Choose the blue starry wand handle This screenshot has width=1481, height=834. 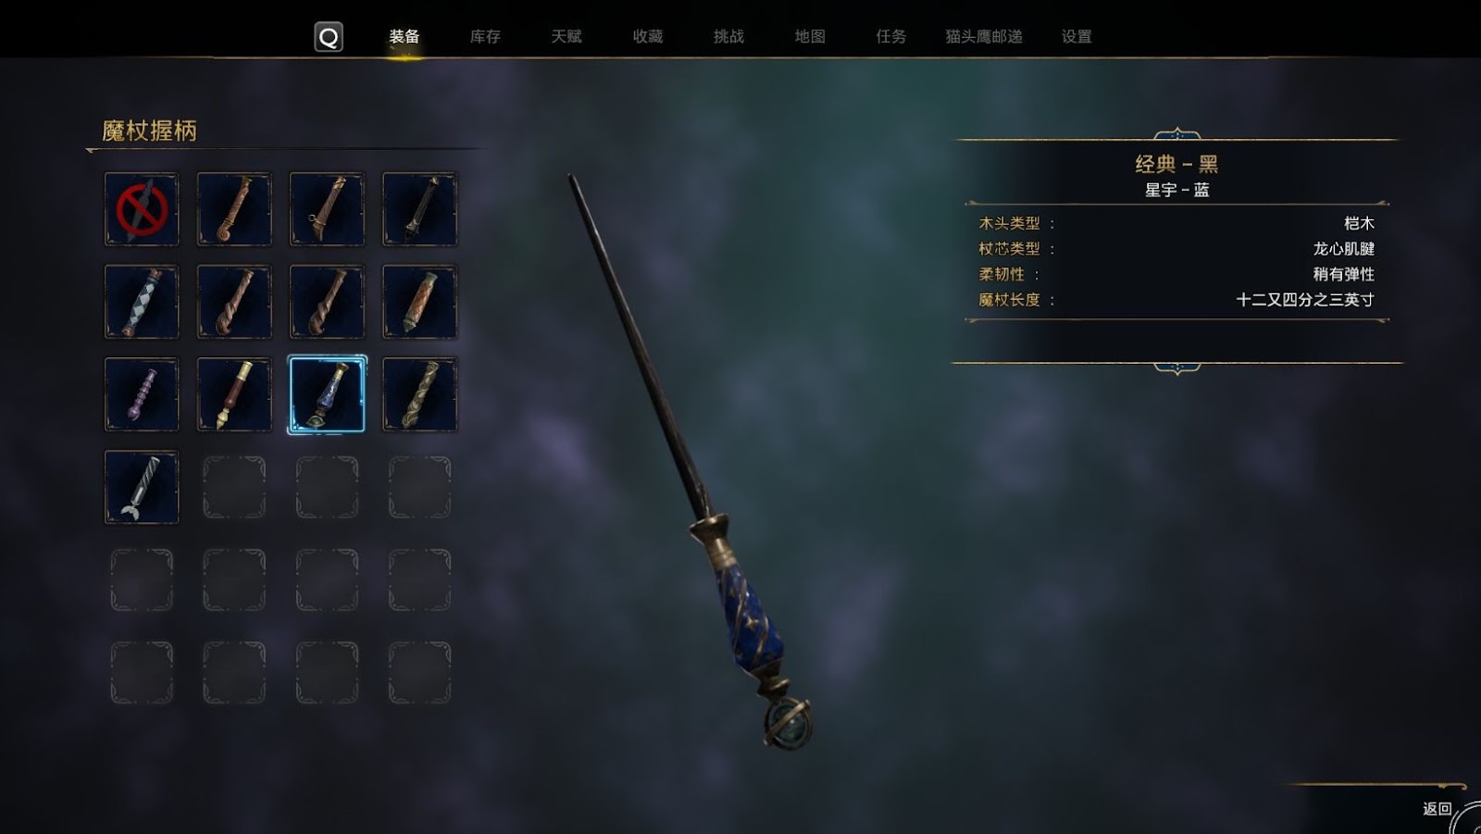click(x=327, y=394)
